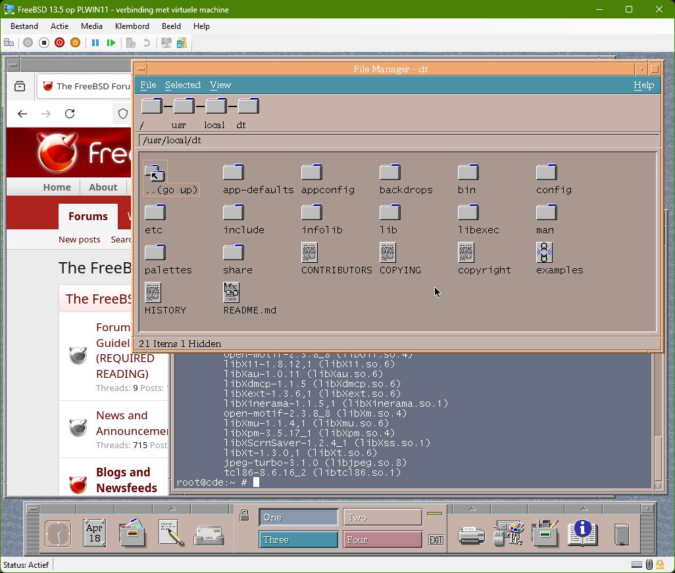Switch to workspace Two

[x=382, y=517]
